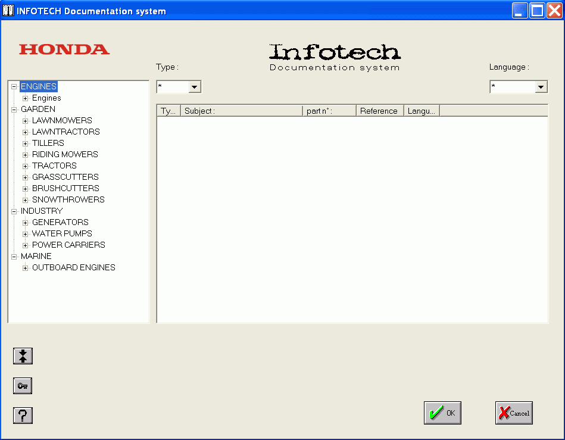Screen dimensions: 565x440
Task: Expand the SNOWTHROWERS node
Action: (25, 200)
